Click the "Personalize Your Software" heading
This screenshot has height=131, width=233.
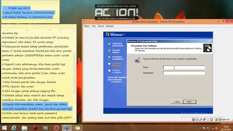pos(144,46)
